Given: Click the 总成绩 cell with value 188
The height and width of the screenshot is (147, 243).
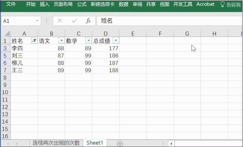Looking at the screenshot, I should (106, 70).
